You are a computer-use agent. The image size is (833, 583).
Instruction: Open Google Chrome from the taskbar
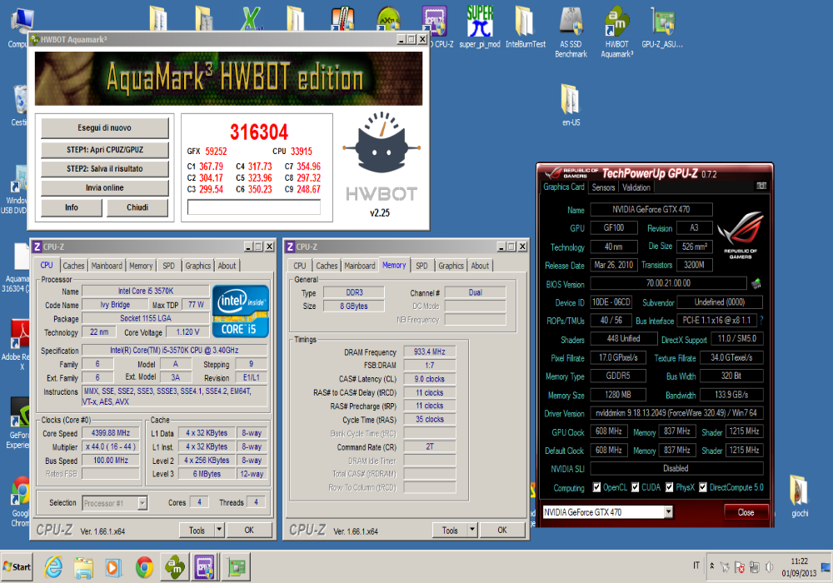point(144,567)
